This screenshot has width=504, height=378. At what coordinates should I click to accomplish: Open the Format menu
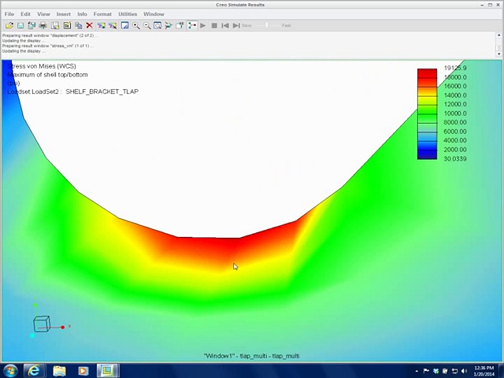tap(102, 14)
